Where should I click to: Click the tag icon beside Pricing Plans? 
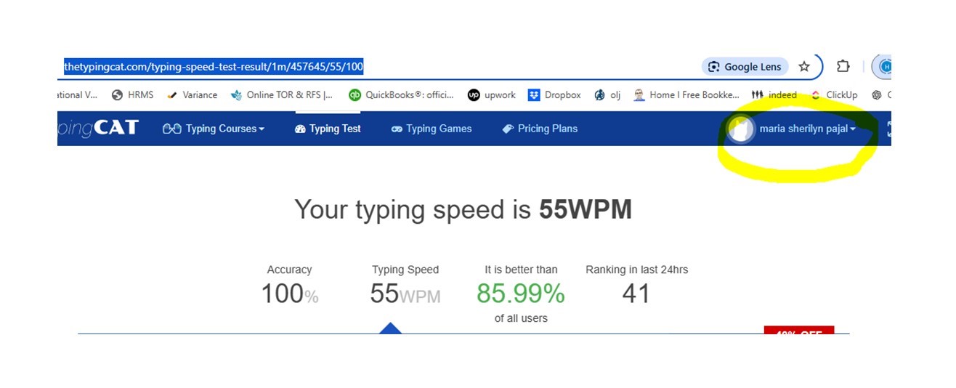coord(509,129)
